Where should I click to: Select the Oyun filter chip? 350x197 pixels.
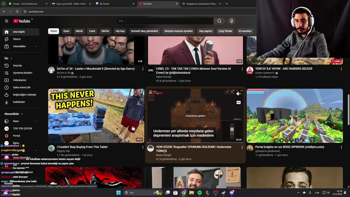66,31
